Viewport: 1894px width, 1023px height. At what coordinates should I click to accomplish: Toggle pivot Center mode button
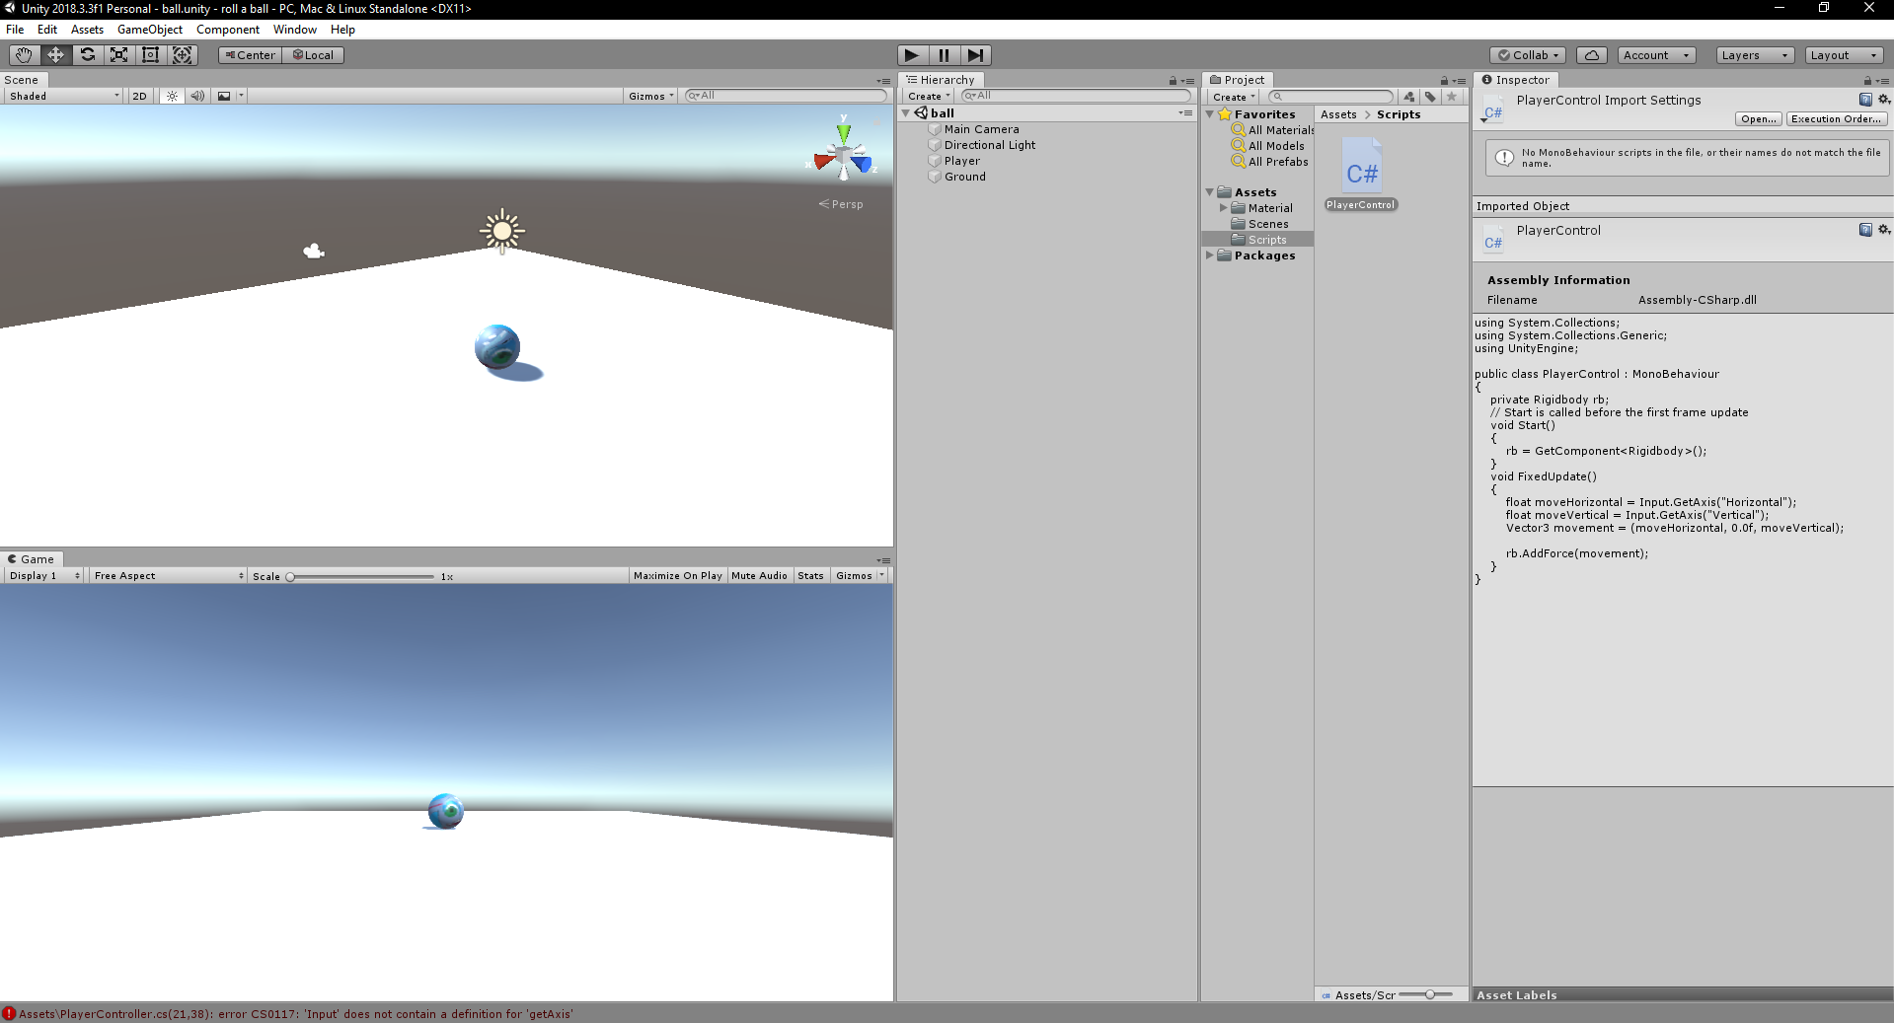[251, 55]
